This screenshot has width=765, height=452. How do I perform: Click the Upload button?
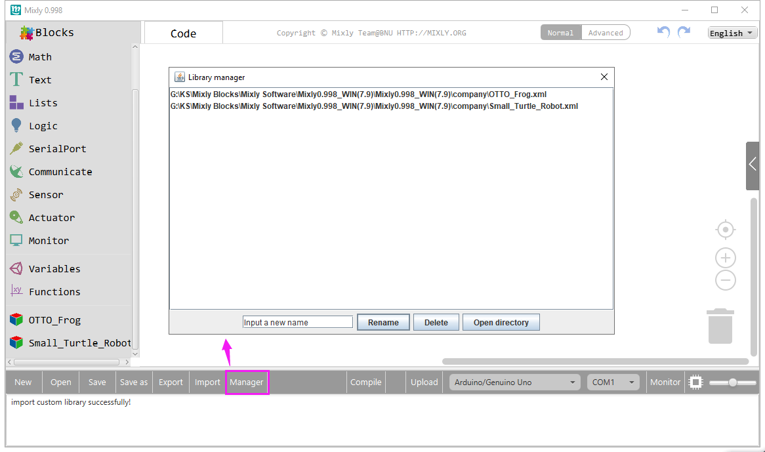point(424,382)
